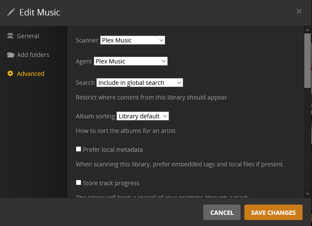Open the Add folders tab
312x226 pixels.
tap(33, 55)
